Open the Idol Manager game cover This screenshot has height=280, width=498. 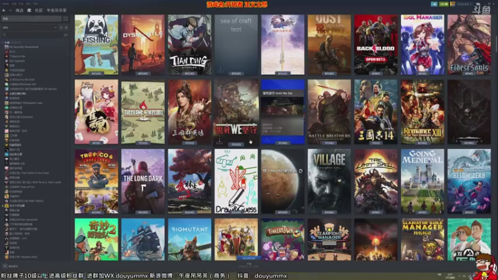coord(423,45)
